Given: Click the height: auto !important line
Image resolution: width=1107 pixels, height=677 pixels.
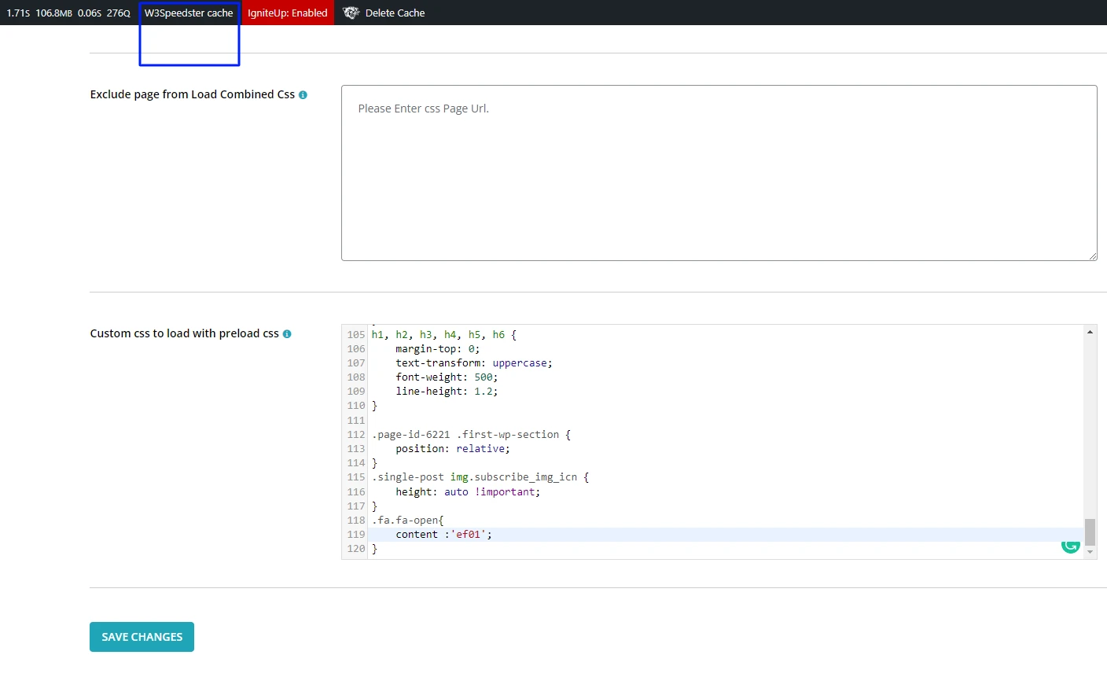Looking at the screenshot, I should (x=467, y=492).
